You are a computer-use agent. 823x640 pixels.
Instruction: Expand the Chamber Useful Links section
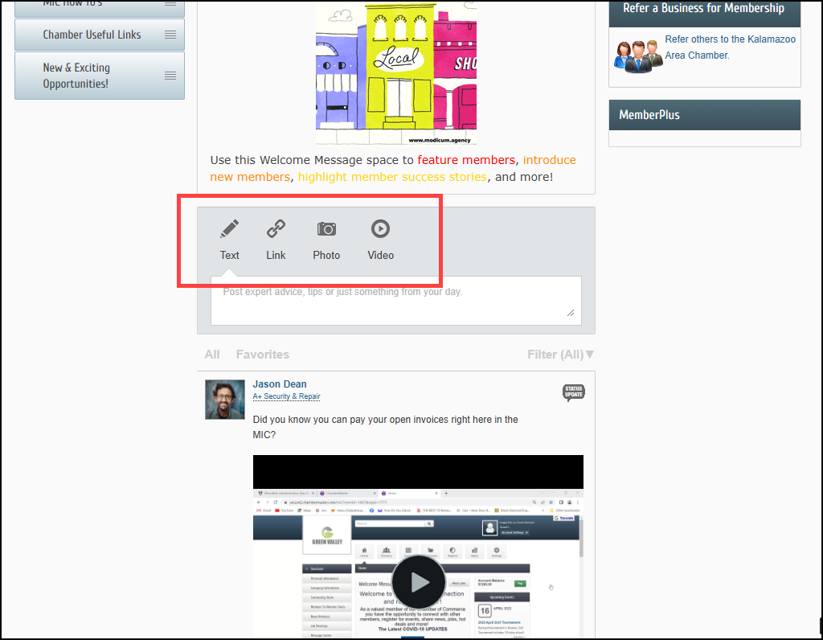point(92,35)
